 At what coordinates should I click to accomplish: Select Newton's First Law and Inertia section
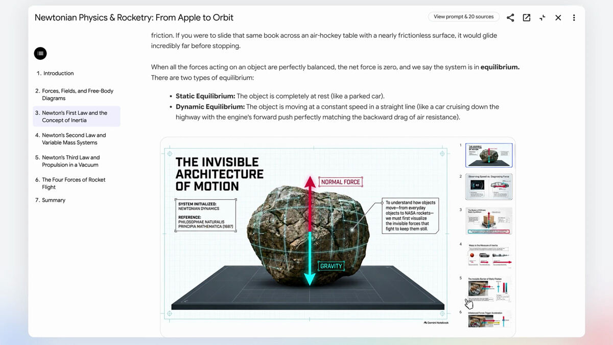point(77,117)
